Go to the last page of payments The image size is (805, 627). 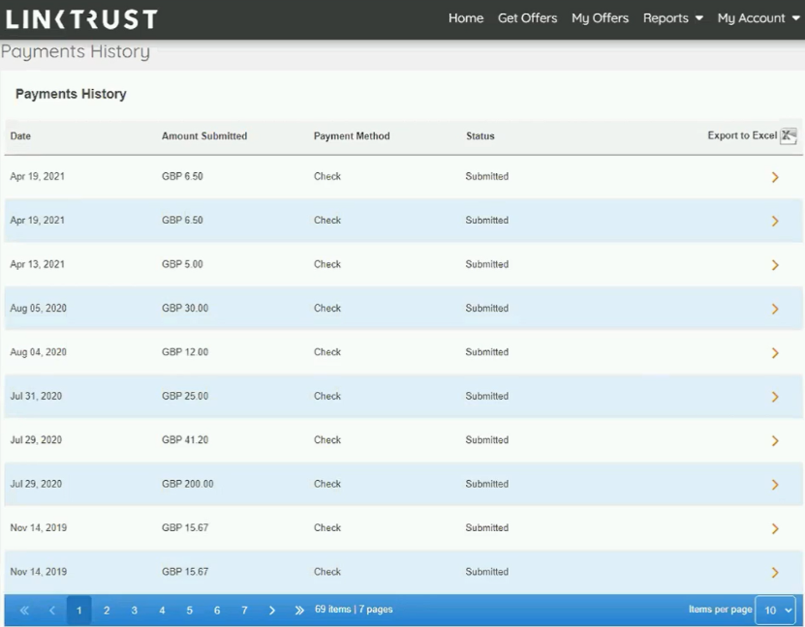click(299, 611)
